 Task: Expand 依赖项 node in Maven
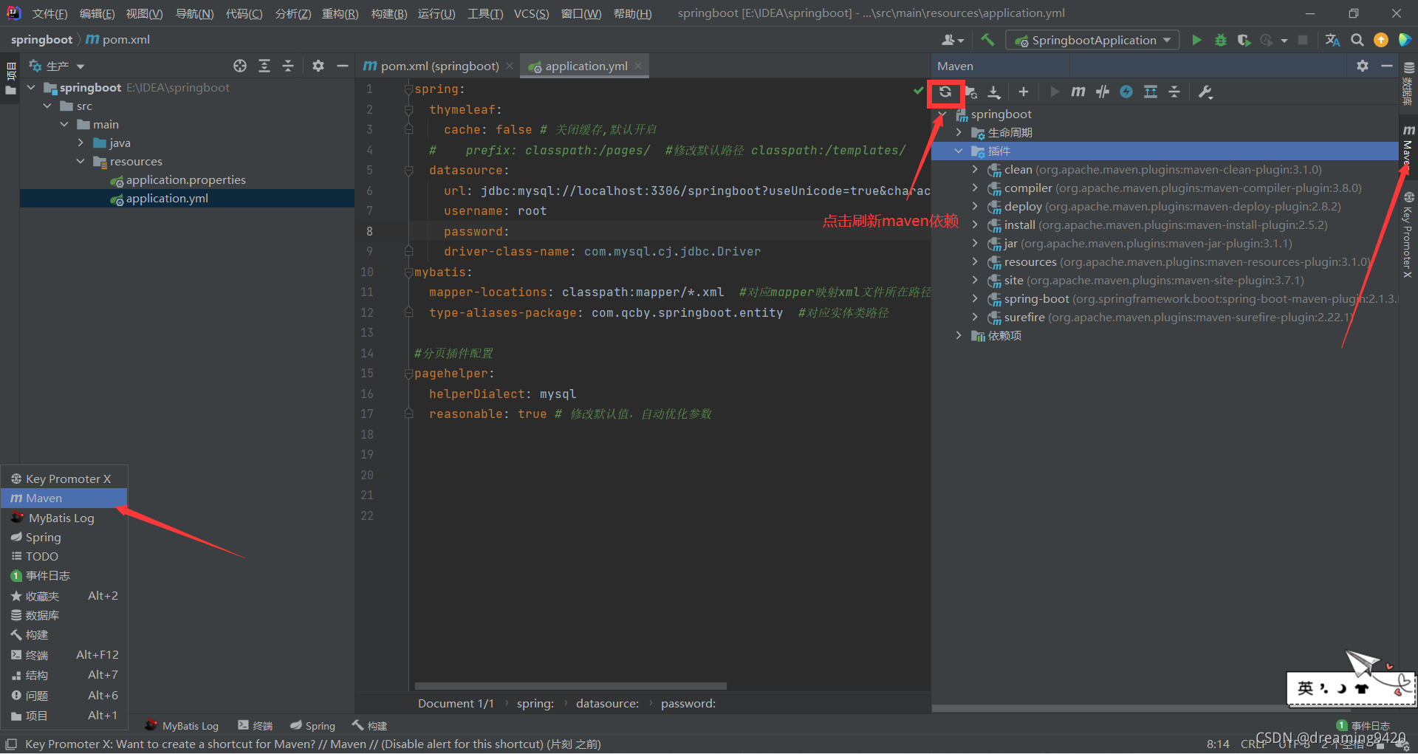pos(959,336)
